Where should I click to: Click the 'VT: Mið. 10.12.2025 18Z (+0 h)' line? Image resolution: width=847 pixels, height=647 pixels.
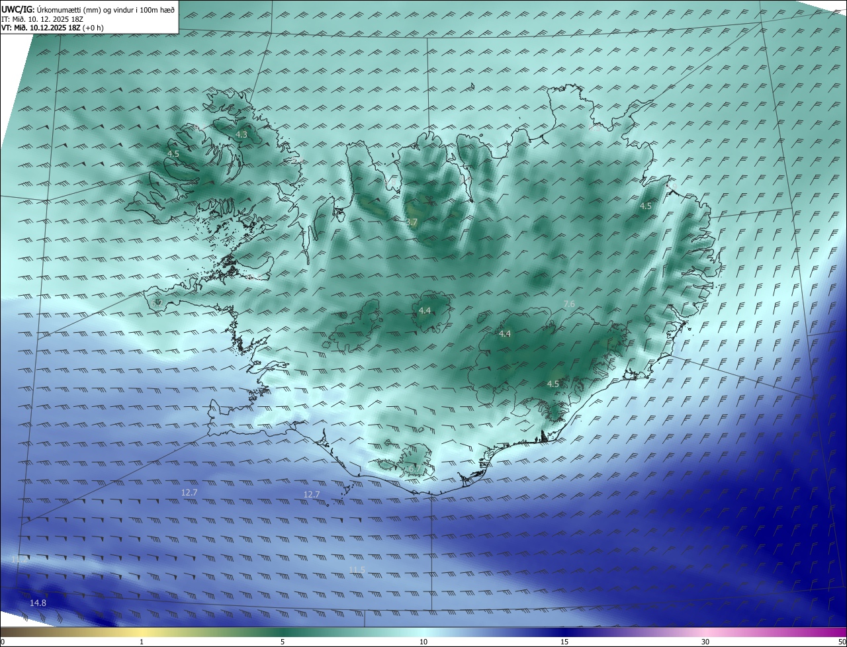click(52, 28)
